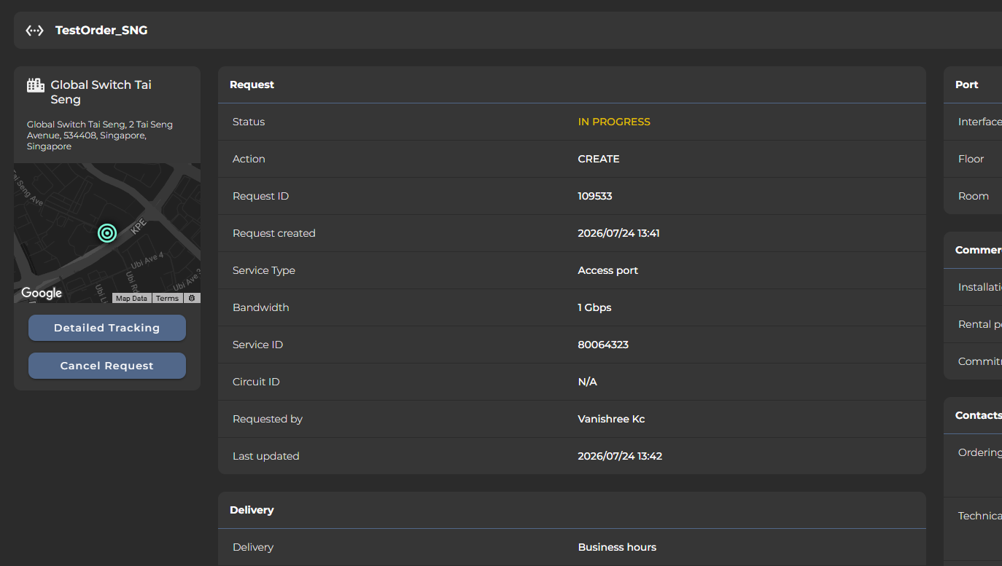Click the Last updated label
This screenshot has height=566, width=1002.
266,456
